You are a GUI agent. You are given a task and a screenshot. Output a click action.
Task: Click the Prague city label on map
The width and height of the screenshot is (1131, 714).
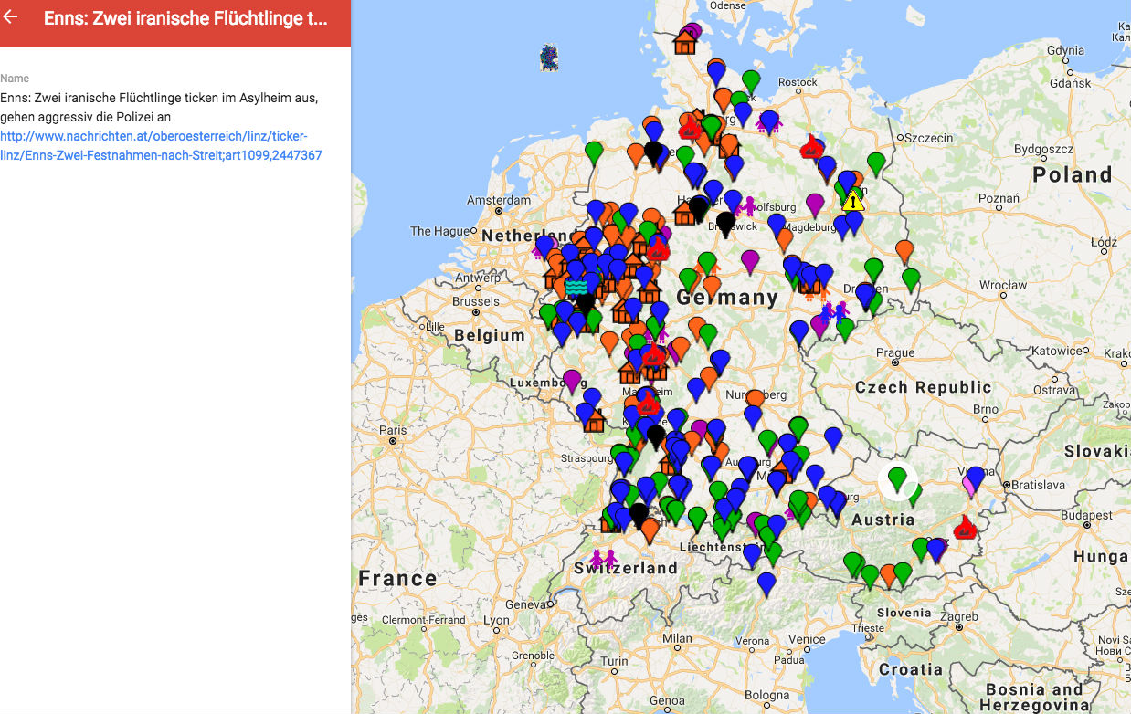tap(895, 352)
